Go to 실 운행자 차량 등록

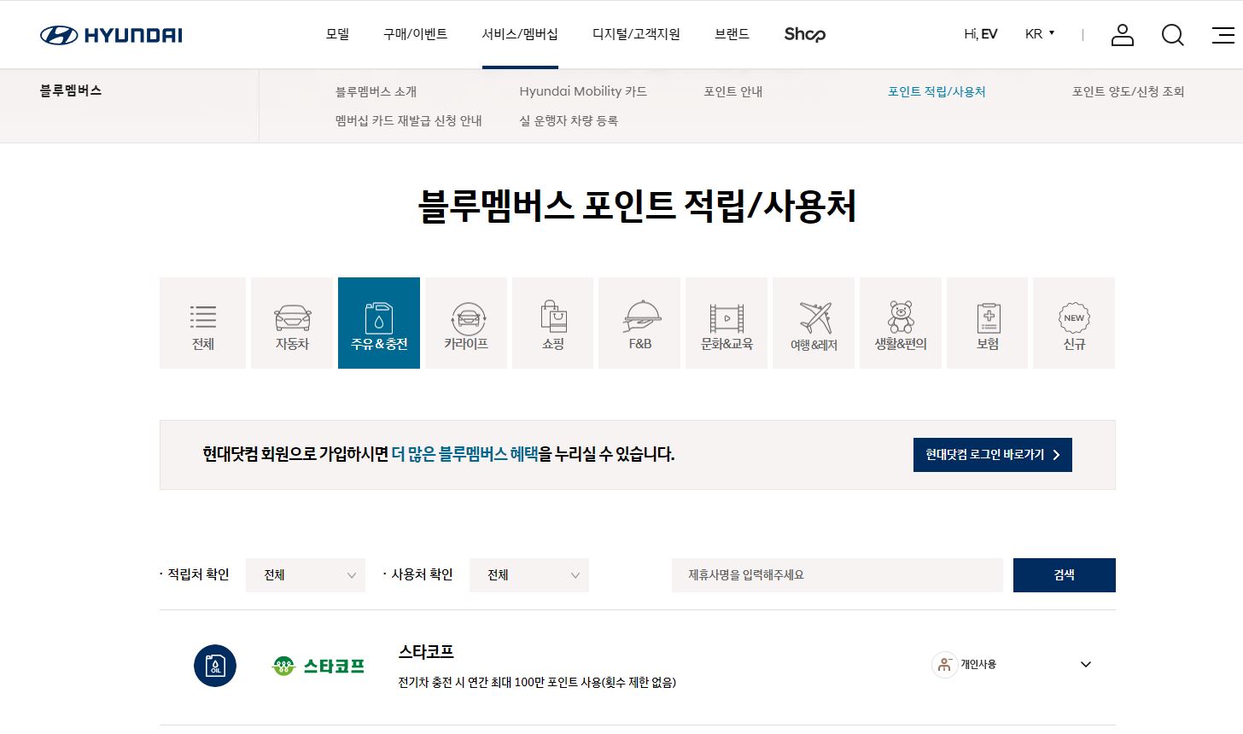[569, 120]
